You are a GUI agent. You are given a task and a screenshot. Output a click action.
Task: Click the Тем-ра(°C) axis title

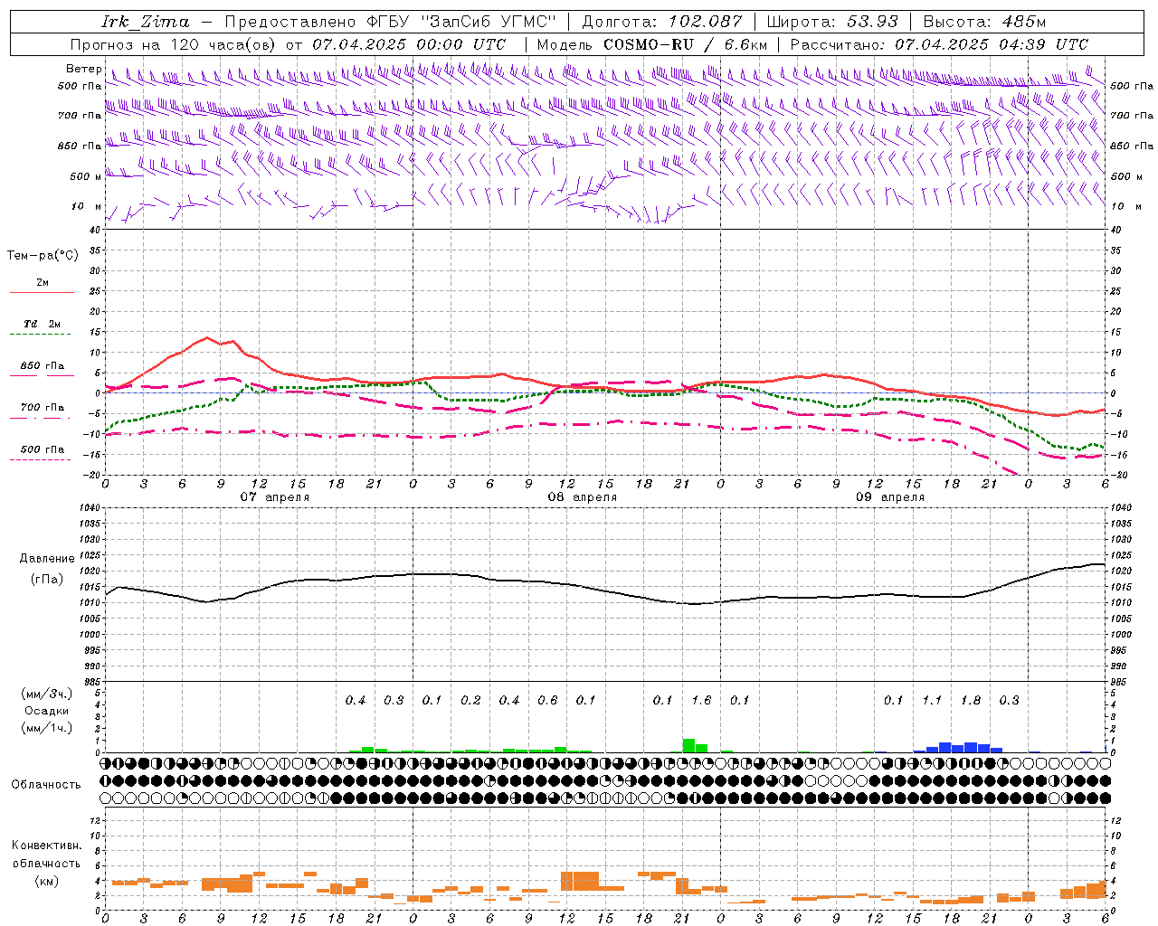[43, 255]
